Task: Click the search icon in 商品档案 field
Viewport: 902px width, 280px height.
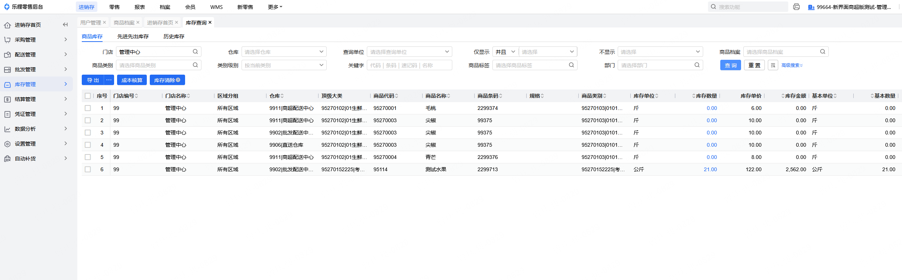Action: pos(822,52)
